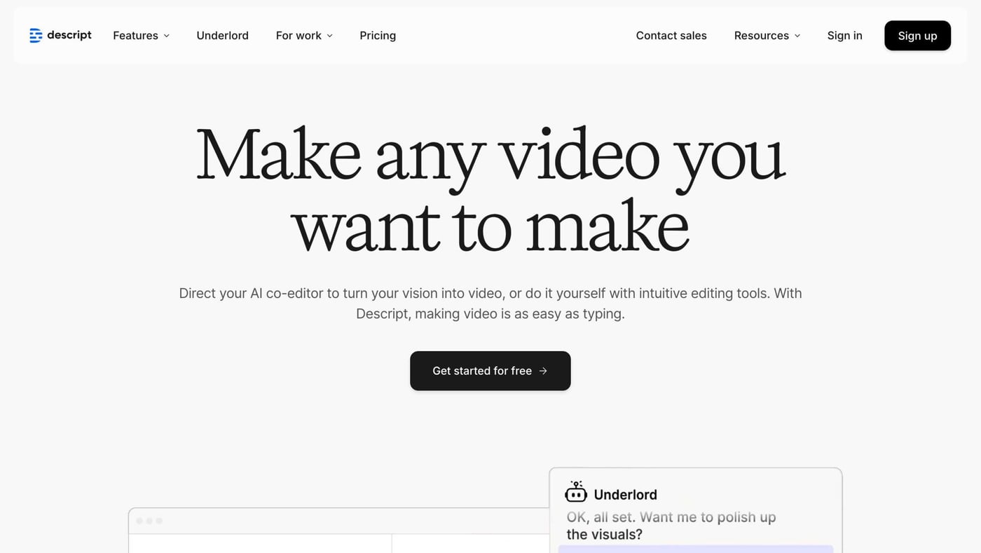Click the Descript logo icon
Screen dimensions: 981x553
[x=36, y=34]
